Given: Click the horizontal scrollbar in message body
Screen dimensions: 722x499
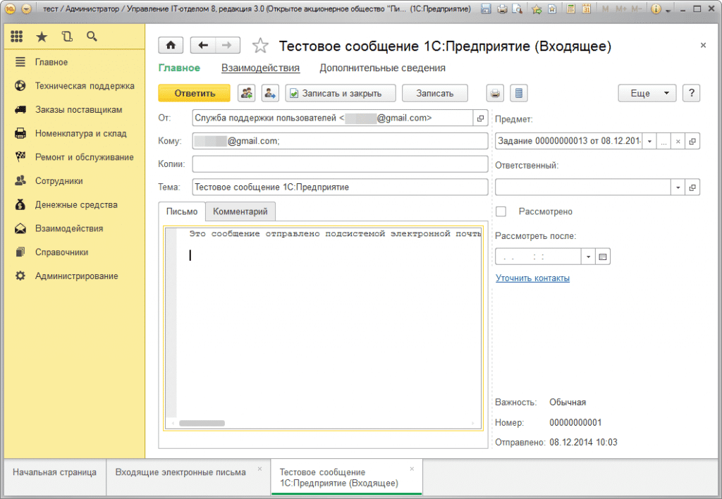Looking at the screenshot, I should pos(202,423).
